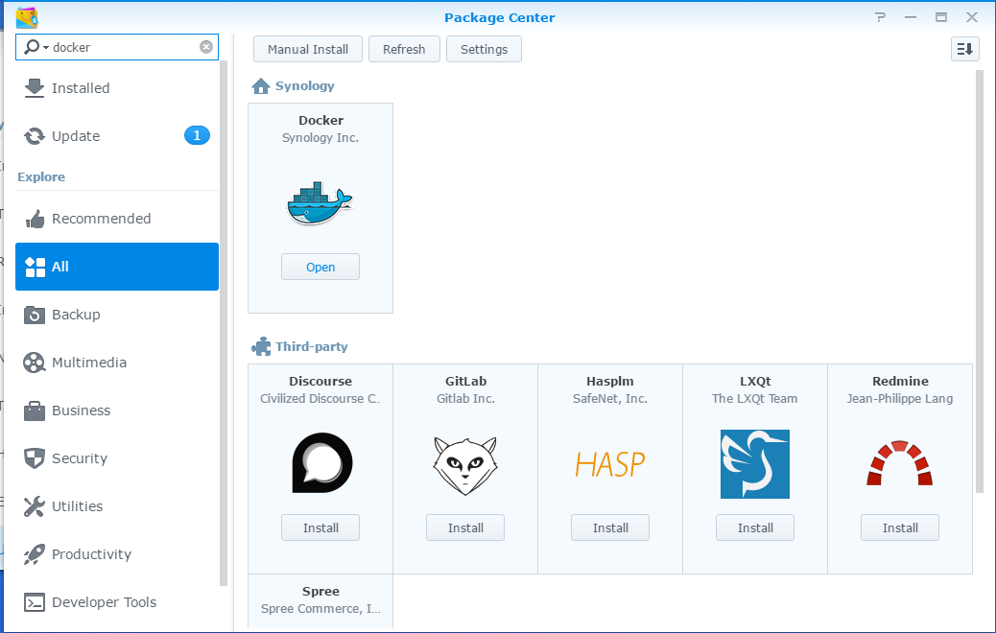The image size is (996, 633).
Task: Install the Redmine package
Action: coord(899,527)
